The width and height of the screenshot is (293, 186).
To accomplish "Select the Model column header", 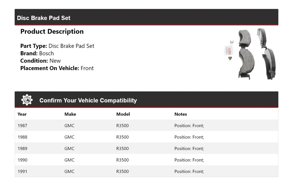I will (123, 114).
